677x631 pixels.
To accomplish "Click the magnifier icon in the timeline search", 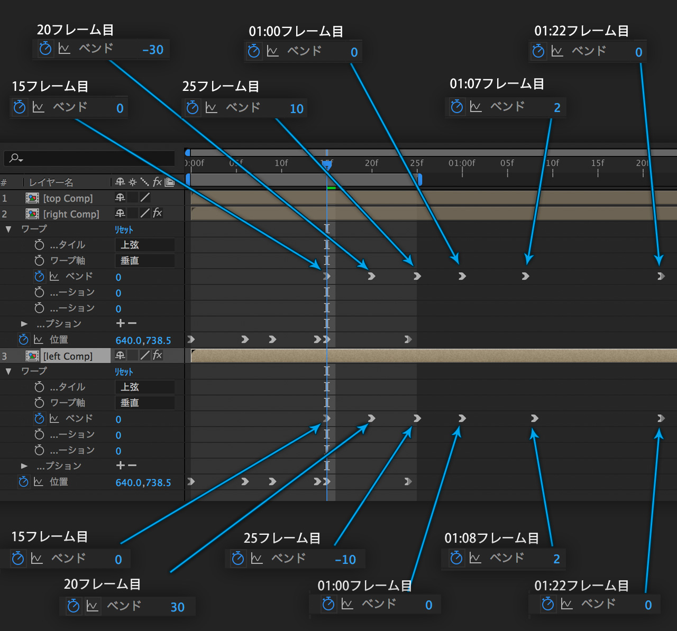I will click(x=15, y=158).
